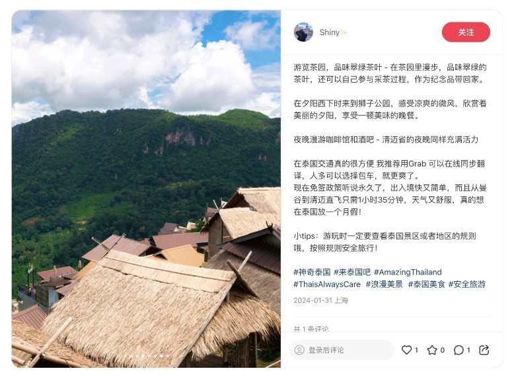This screenshot has width=518, height=381.
Task: Open the #来泰国吧 hashtag
Action: click(352, 273)
